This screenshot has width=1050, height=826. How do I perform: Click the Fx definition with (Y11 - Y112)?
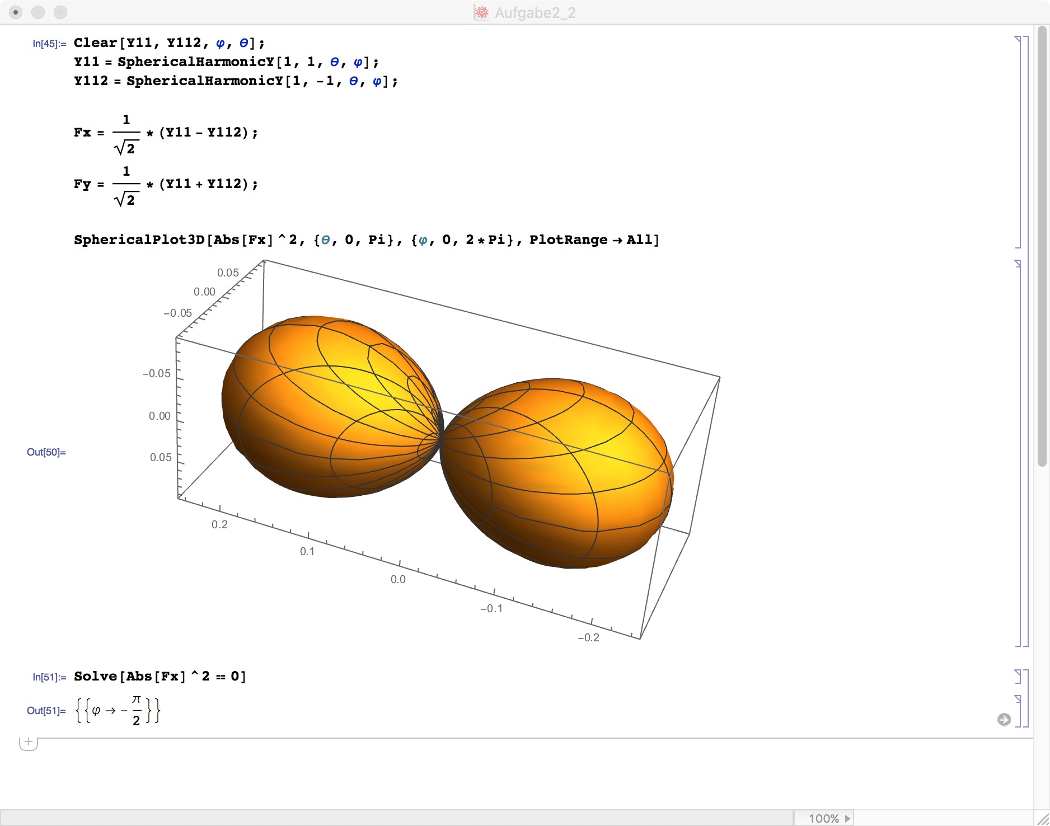pos(166,134)
